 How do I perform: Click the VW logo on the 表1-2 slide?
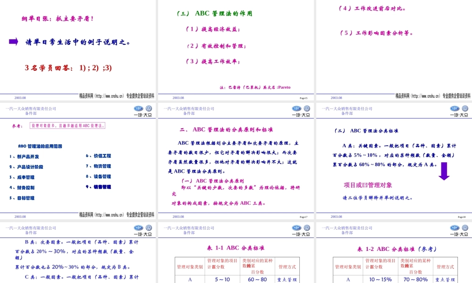[x=465, y=228]
